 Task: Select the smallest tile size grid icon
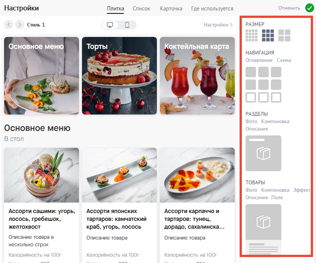252,35
